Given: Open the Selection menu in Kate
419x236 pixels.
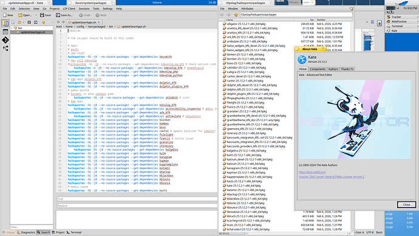Looking at the screenshot, I should [24, 9].
